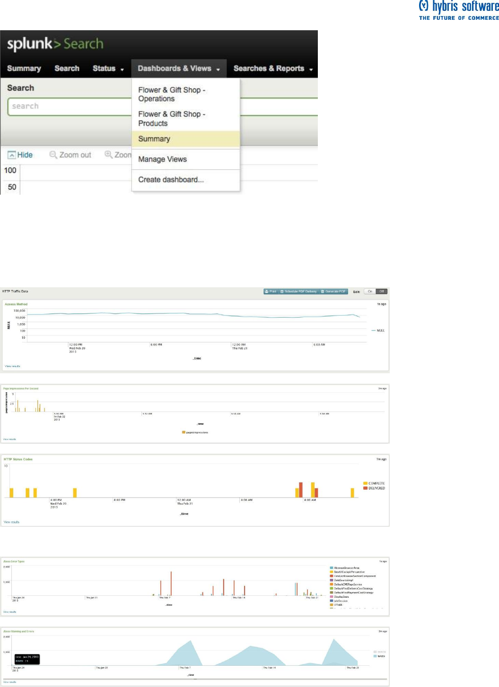
Task: Choose the highlighted Summary menu entry
Action: coord(186,139)
